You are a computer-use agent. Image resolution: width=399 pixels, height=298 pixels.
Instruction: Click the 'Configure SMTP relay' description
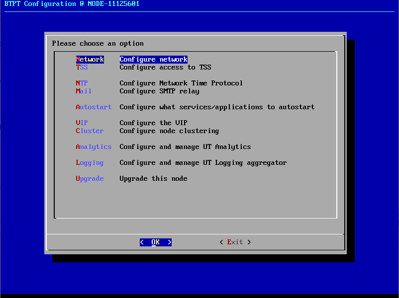[160, 91]
